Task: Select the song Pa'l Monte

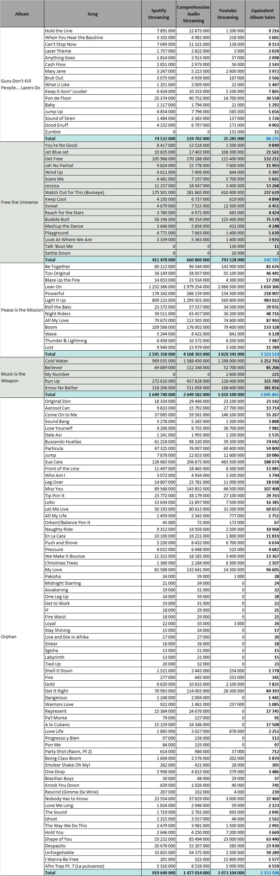Action: click(x=56, y=717)
